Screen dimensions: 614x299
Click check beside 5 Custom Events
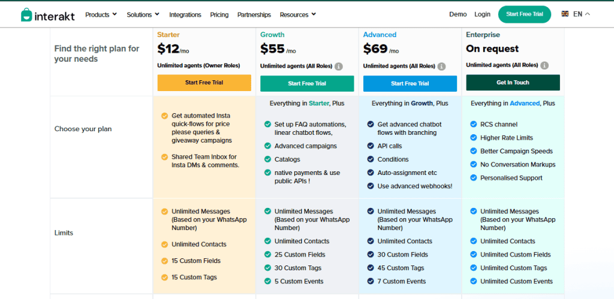[x=267, y=281]
